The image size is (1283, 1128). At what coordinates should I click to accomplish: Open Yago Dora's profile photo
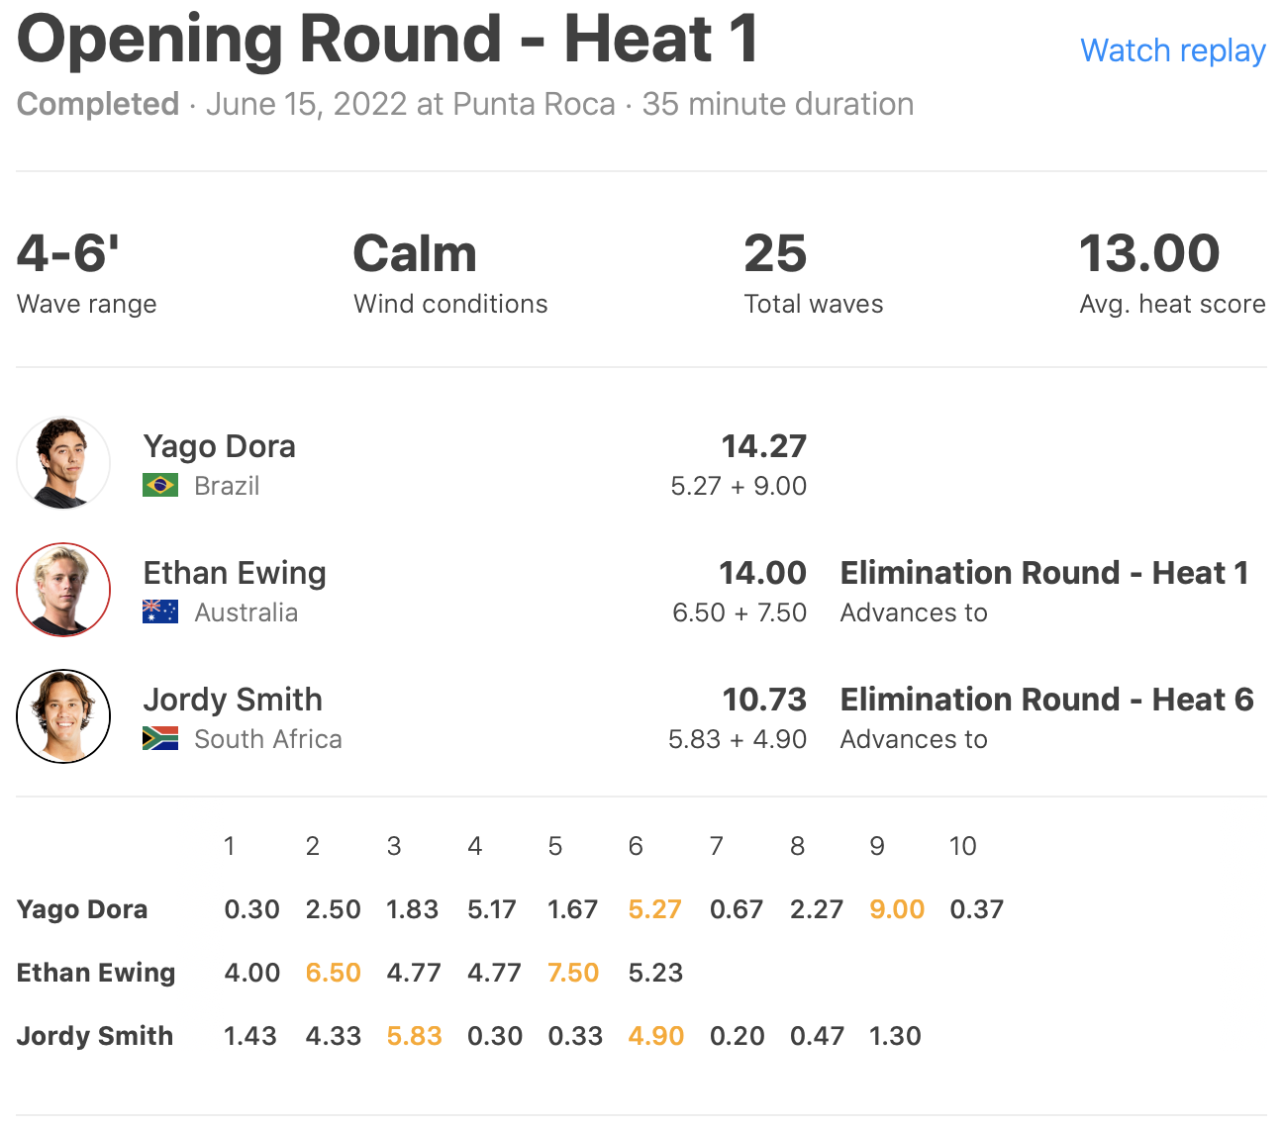pyautogui.click(x=63, y=463)
